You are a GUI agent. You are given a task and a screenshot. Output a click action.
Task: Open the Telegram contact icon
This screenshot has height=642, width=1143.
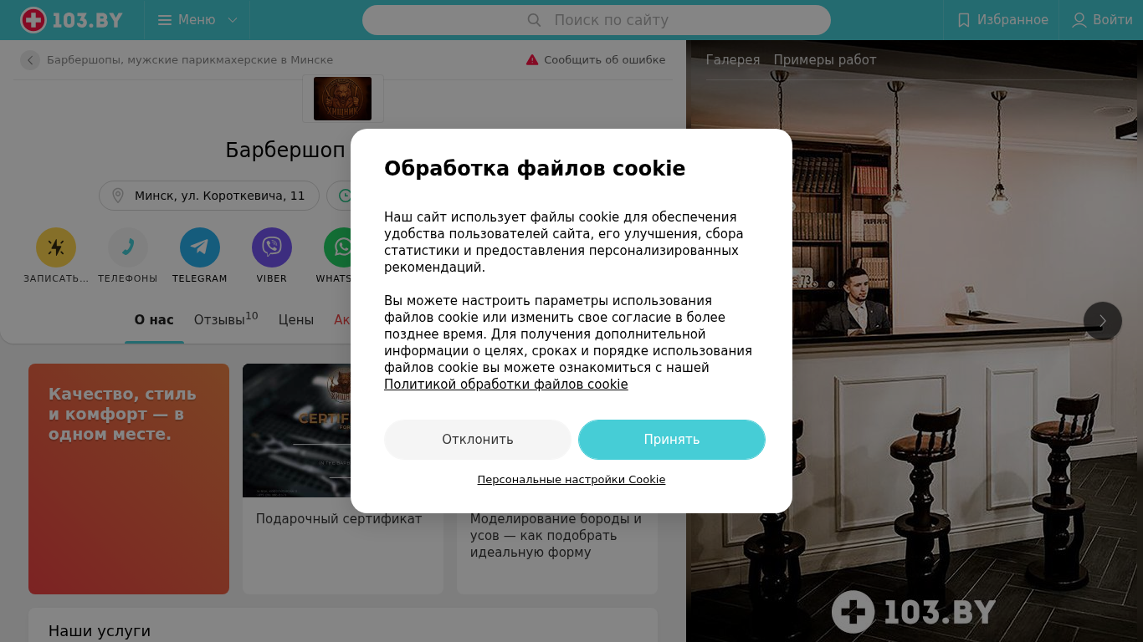pyautogui.click(x=200, y=247)
